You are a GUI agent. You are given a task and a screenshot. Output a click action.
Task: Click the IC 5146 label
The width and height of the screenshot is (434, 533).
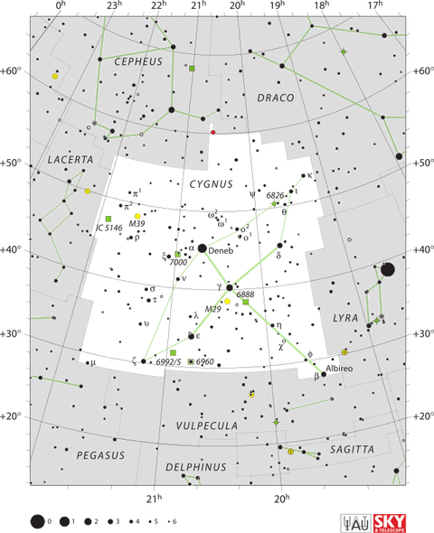(109, 228)
